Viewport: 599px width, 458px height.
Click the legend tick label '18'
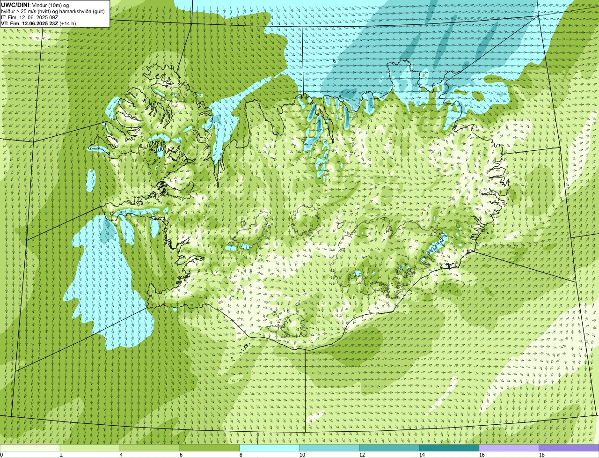[x=542, y=455]
